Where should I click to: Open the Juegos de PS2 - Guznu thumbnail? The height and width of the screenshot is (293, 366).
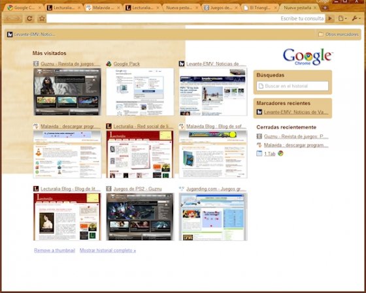pos(140,217)
